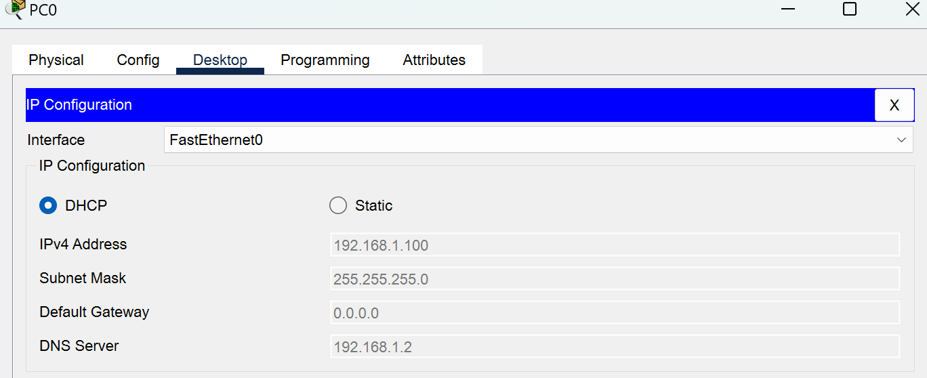Image resolution: width=927 pixels, height=378 pixels.
Task: Click the PC0 window icon in the title bar
Action: click(x=14, y=9)
